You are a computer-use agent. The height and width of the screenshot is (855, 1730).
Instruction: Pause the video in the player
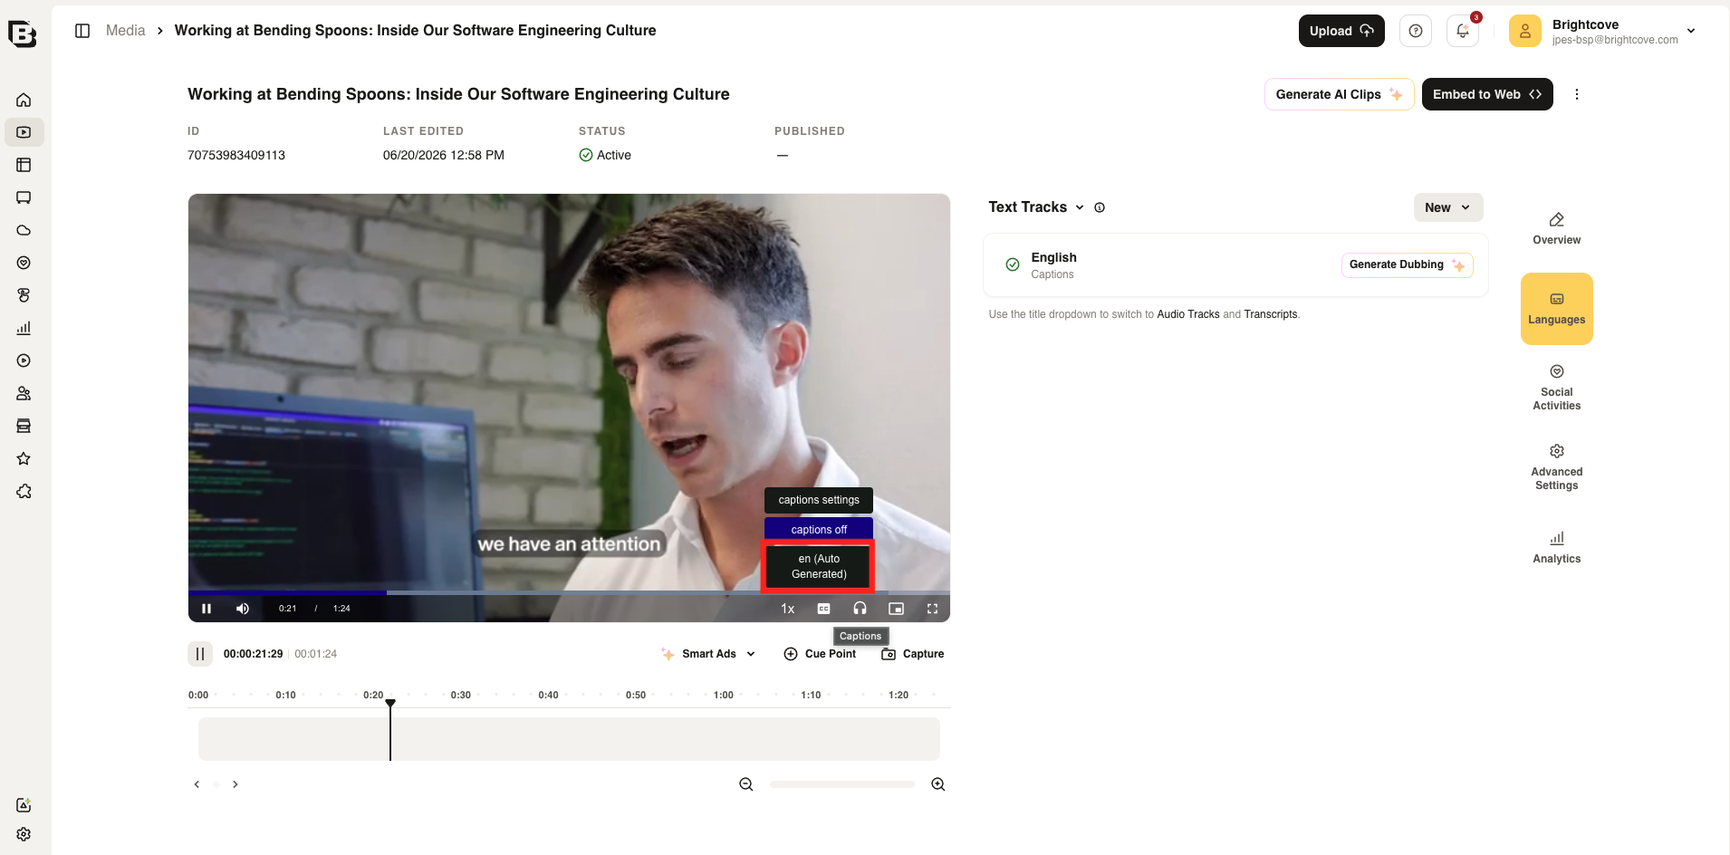pos(207,609)
